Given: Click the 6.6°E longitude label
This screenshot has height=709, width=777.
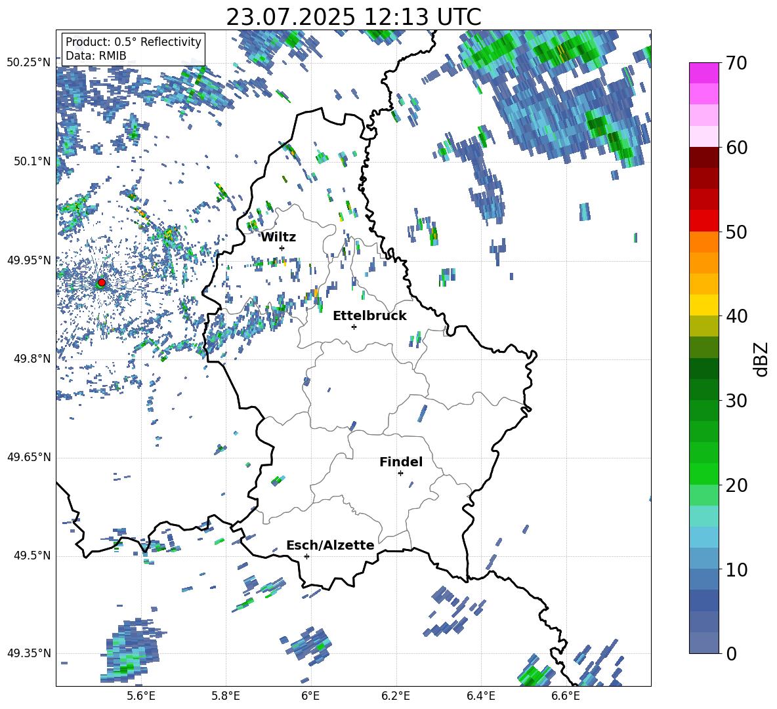Looking at the screenshot, I should click(x=566, y=696).
